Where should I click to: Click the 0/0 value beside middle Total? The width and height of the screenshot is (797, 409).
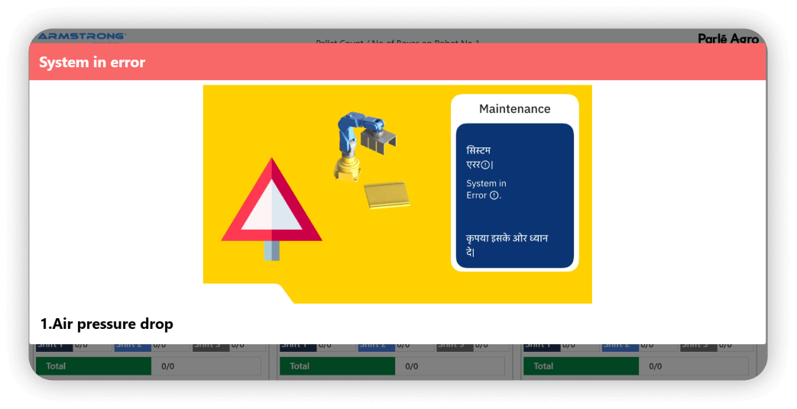click(412, 366)
